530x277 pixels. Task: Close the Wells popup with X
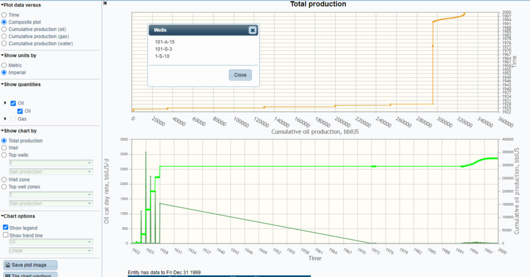pos(252,30)
